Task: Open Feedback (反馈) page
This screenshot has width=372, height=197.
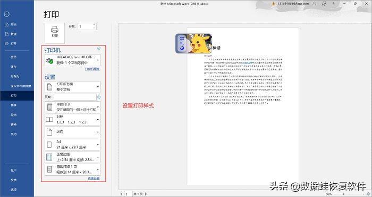Action: pyautogui.click(x=17, y=180)
